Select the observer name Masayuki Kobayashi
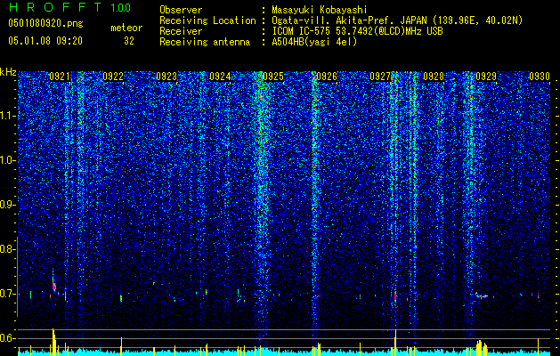560x356 pixels. [x=320, y=10]
